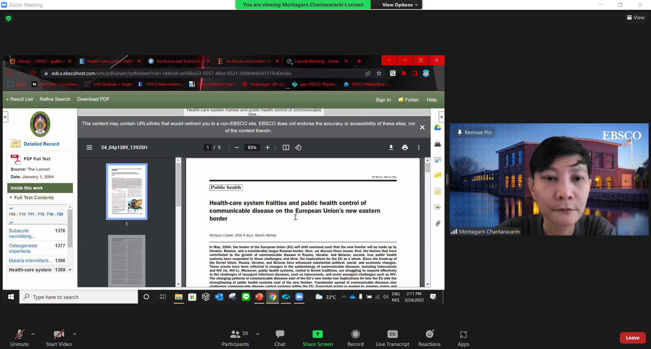Click the Share Screen icon
Screen dimensions: 651x349
pos(317,334)
